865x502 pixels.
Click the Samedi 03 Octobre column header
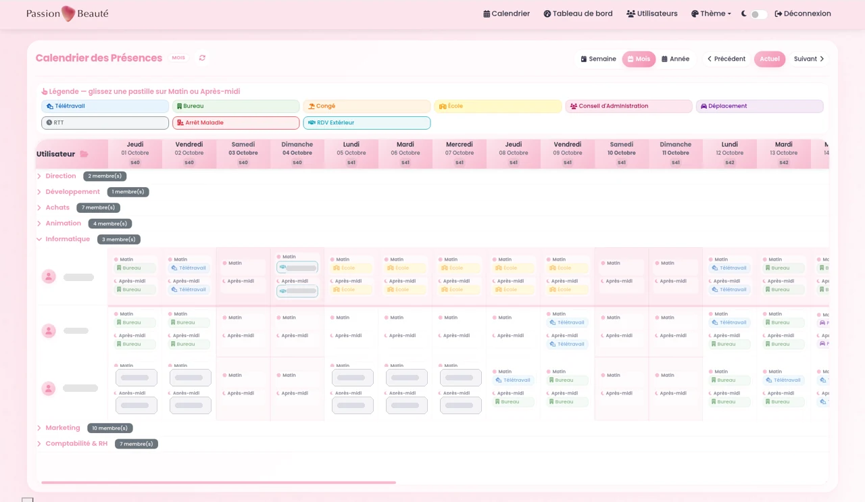243,153
